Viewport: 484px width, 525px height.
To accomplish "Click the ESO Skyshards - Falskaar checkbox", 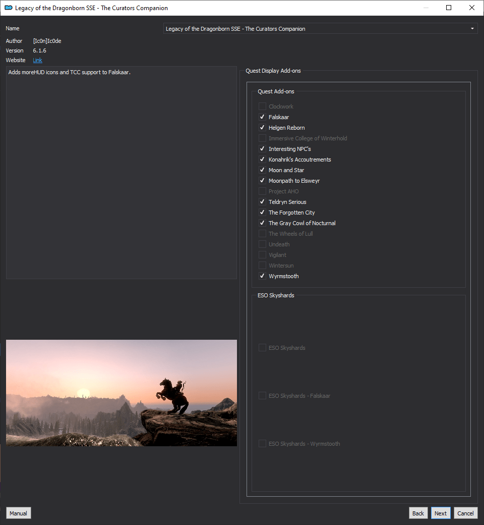I will (262, 396).
